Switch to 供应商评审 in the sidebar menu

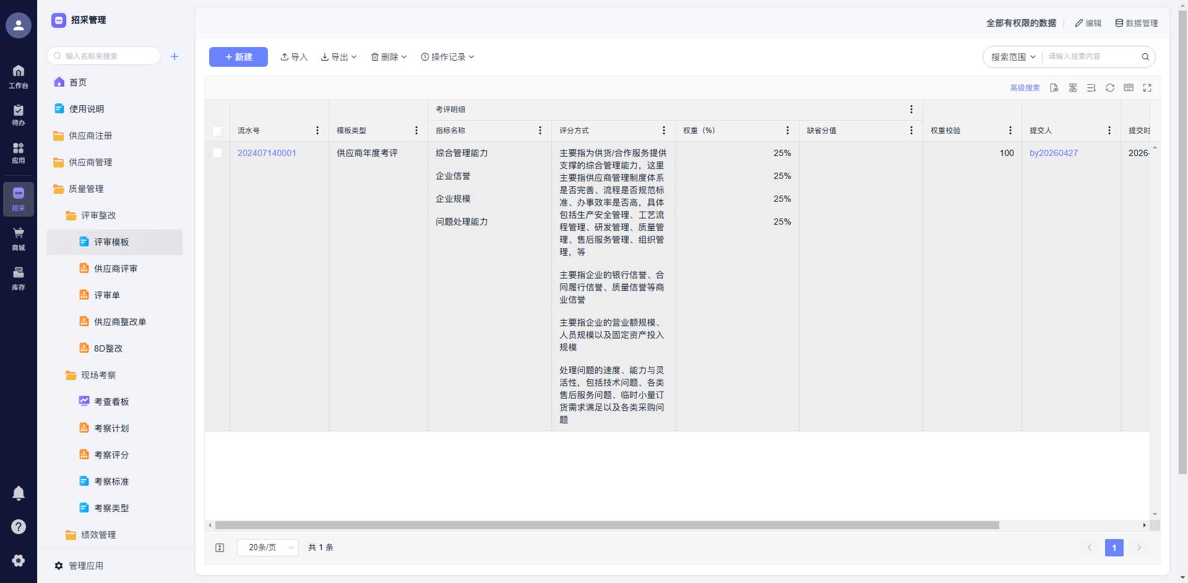[x=115, y=268]
